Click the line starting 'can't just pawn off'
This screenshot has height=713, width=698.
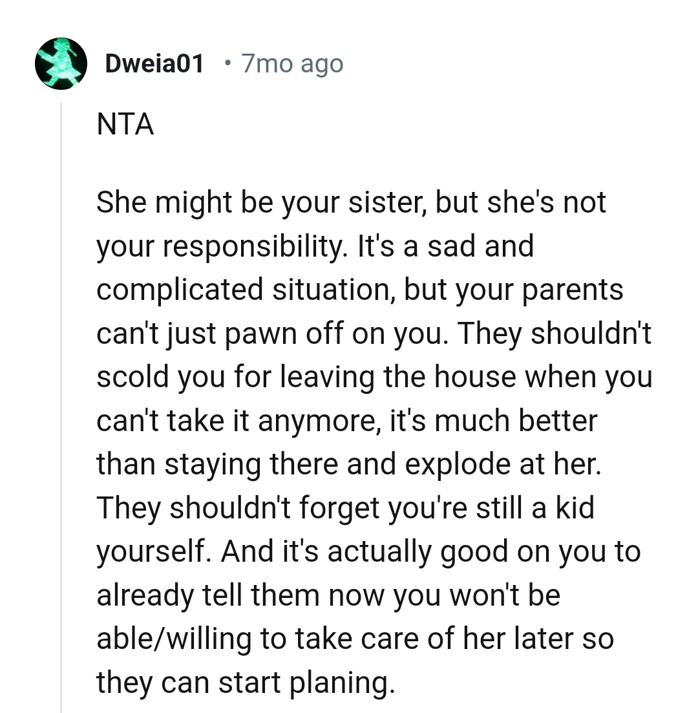[x=374, y=334]
